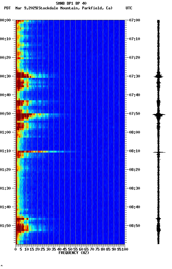Click the waveform burst near 07:30 UTC

point(158,77)
